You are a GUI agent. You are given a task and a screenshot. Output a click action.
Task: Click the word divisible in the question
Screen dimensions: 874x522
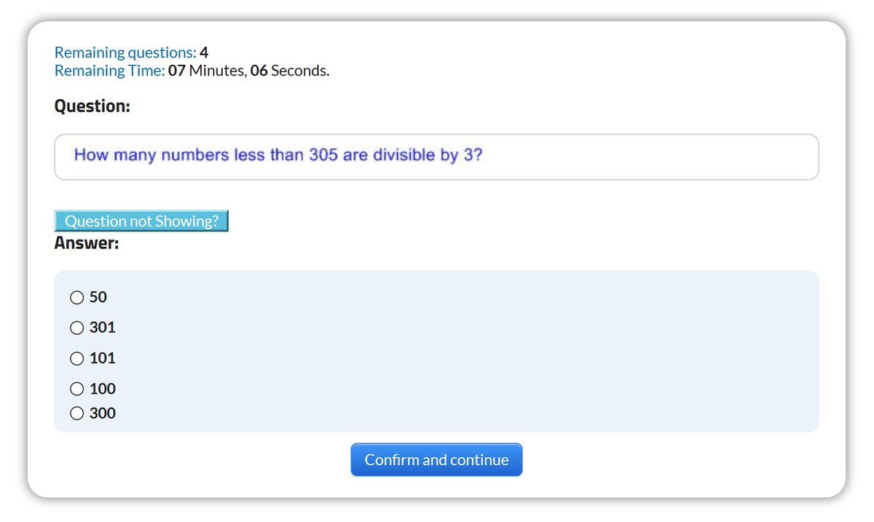(x=403, y=155)
